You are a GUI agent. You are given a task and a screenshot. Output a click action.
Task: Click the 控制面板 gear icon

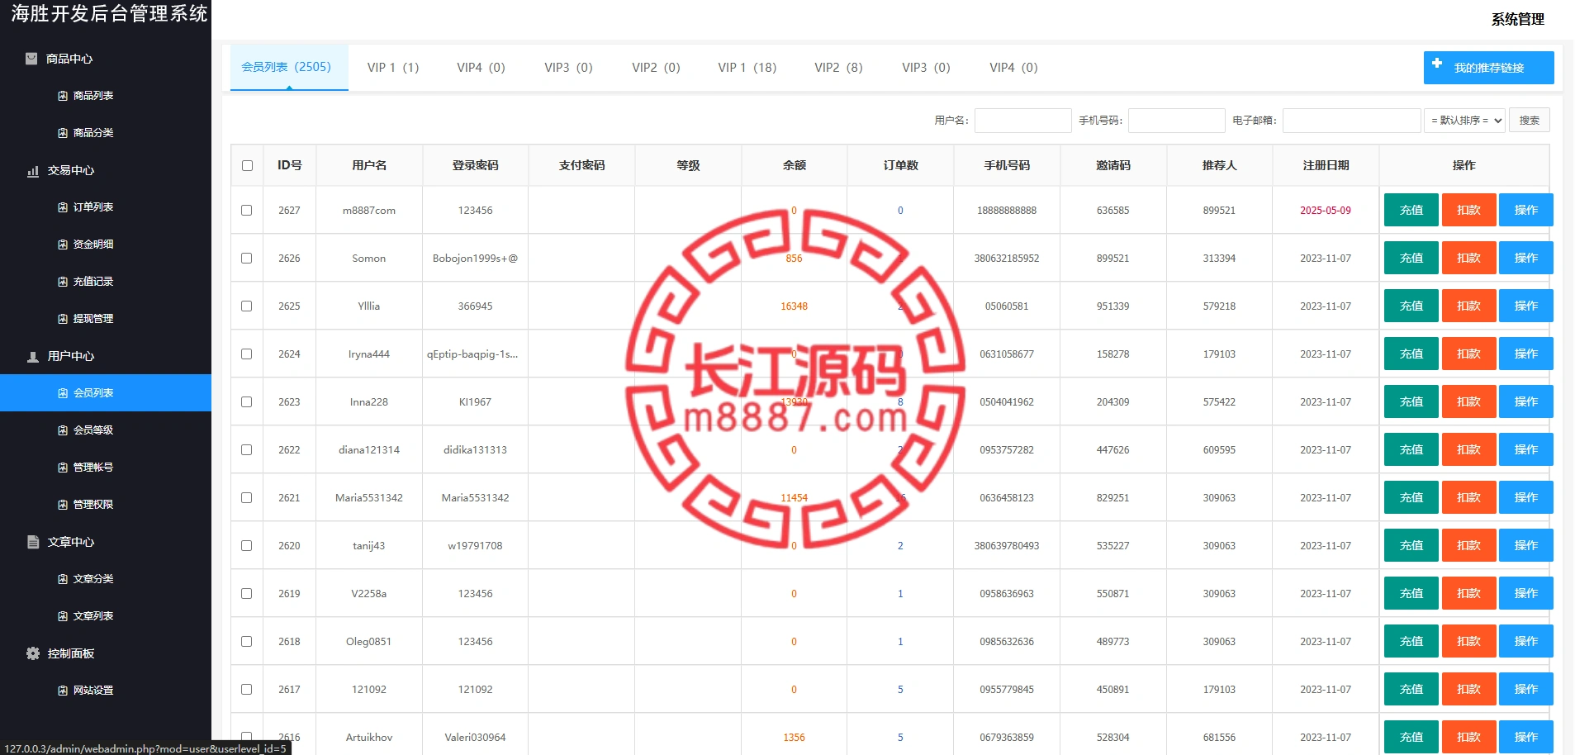click(x=33, y=653)
